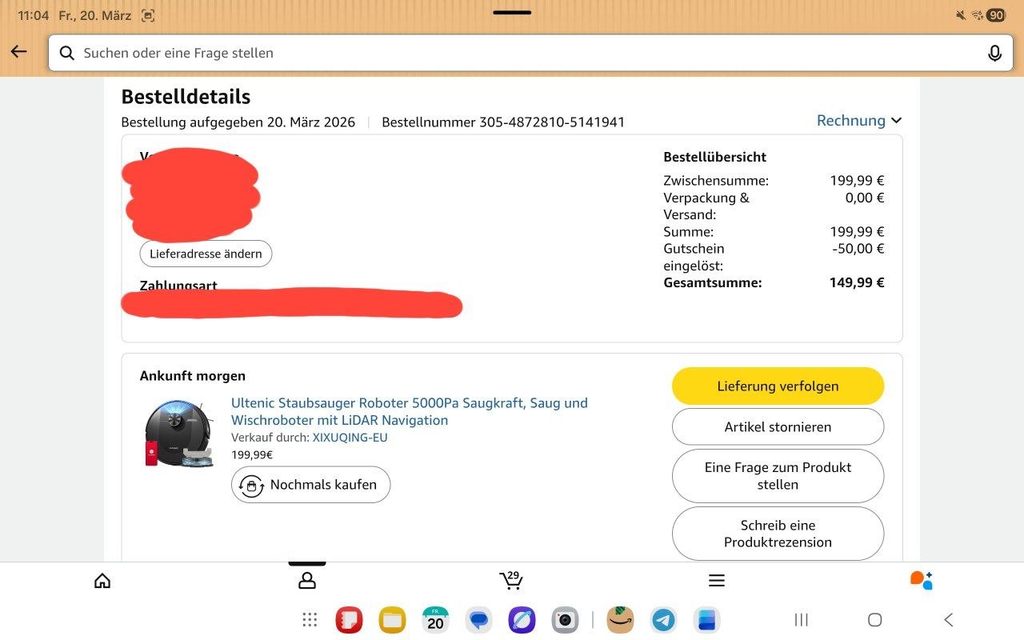The height and width of the screenshot is (640, 1024).
Task: Click Lieferadresse ändern button
Action: tap(206, 254)
